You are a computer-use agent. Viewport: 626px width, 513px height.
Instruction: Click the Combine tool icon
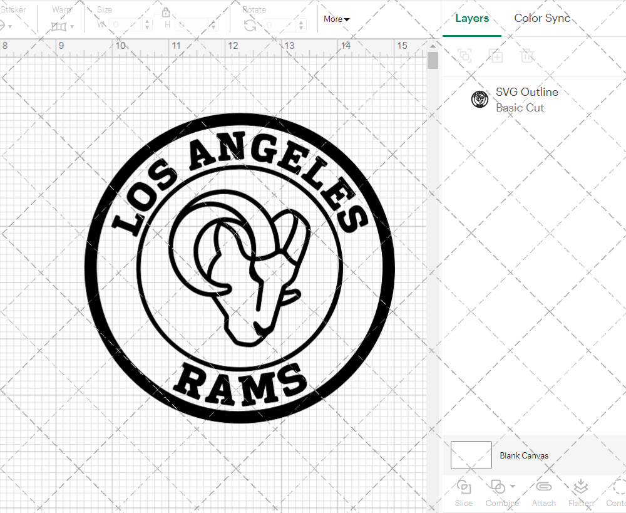(x=498, y=487)
